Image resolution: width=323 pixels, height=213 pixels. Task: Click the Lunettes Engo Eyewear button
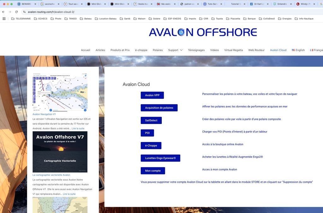[x=161, y=158]
